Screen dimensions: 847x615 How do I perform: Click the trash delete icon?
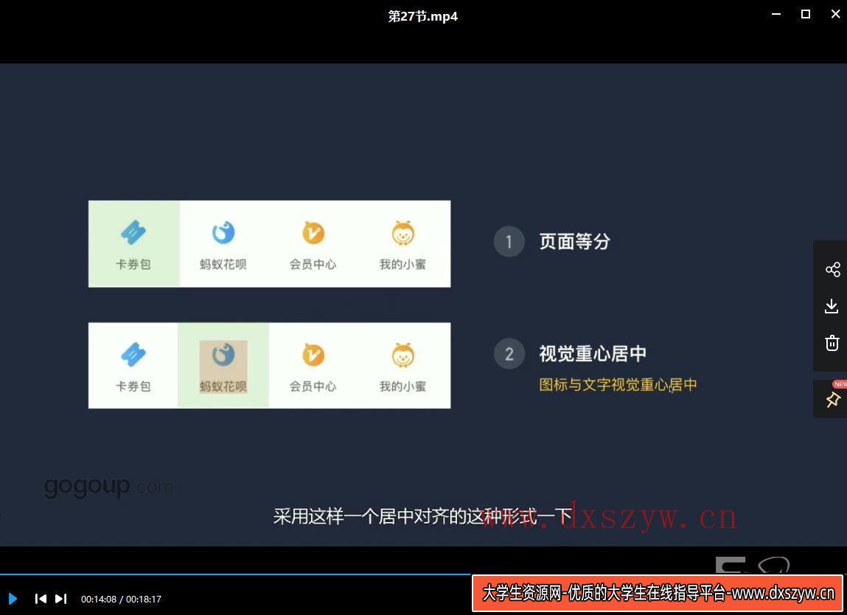[x=832, y=343]
